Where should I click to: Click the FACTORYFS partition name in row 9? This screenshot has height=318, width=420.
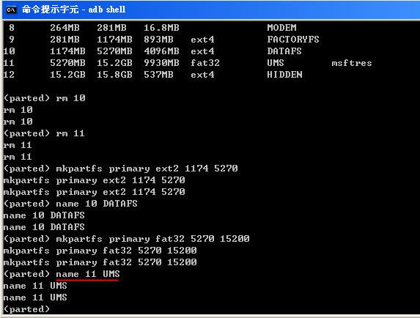tap(293, 40)
